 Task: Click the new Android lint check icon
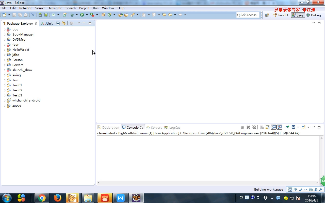[x=53, y=15]
